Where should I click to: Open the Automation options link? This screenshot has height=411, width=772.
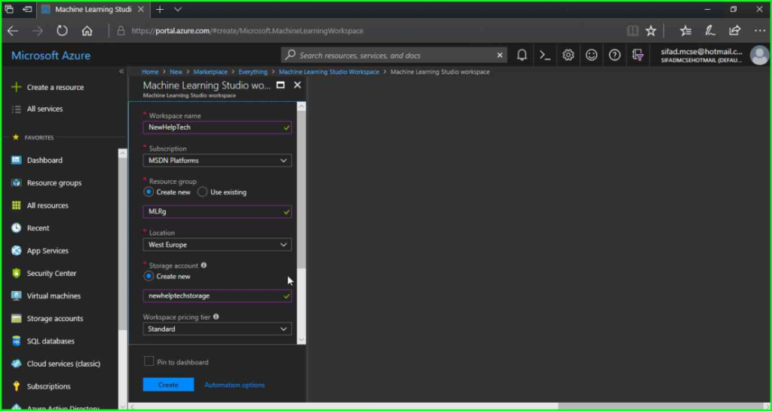click(x=234, y=385)
